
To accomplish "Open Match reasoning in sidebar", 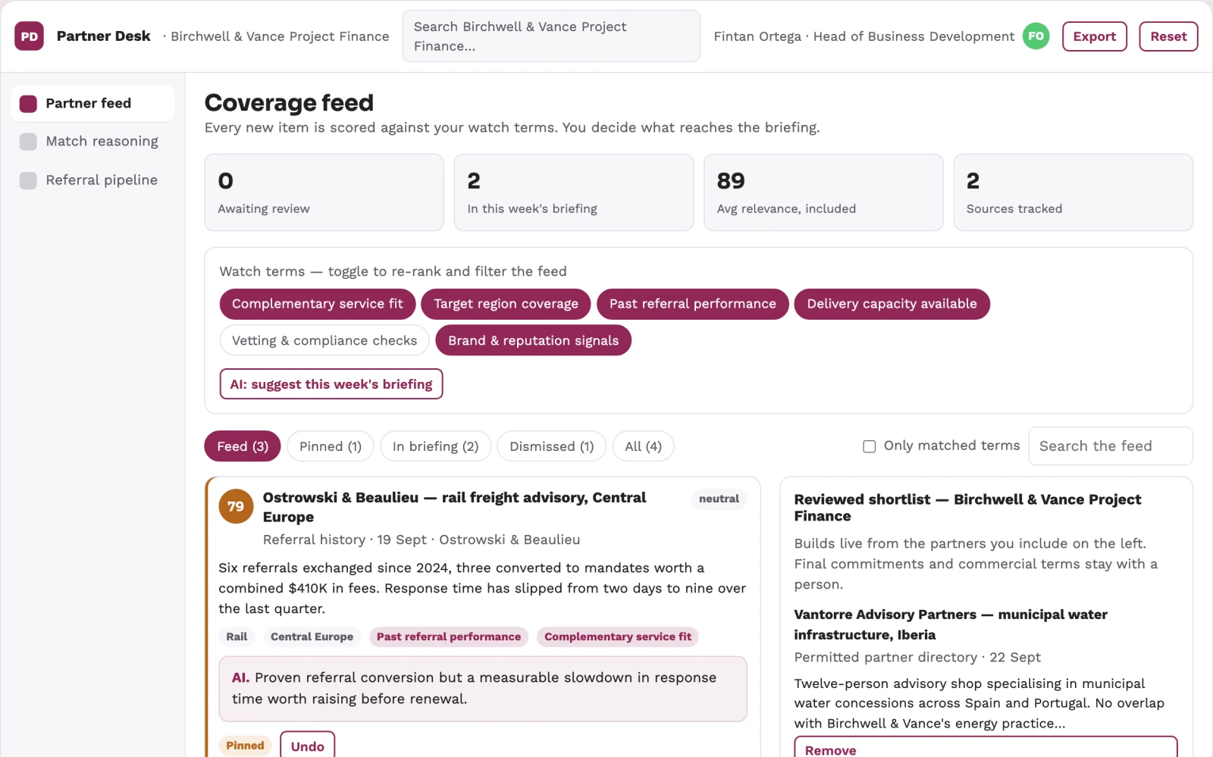I will point(92,142).
